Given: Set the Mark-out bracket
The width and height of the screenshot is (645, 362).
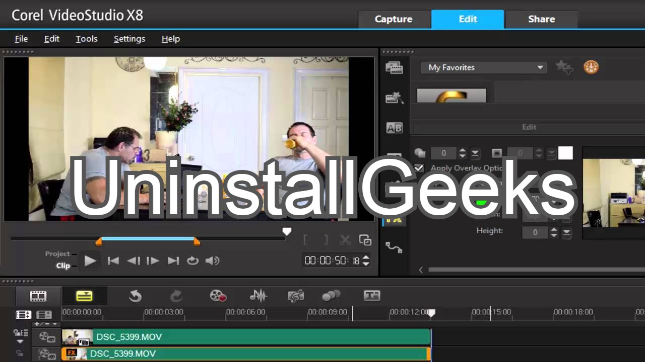Looking at the screenshot, I should (326, 240).
